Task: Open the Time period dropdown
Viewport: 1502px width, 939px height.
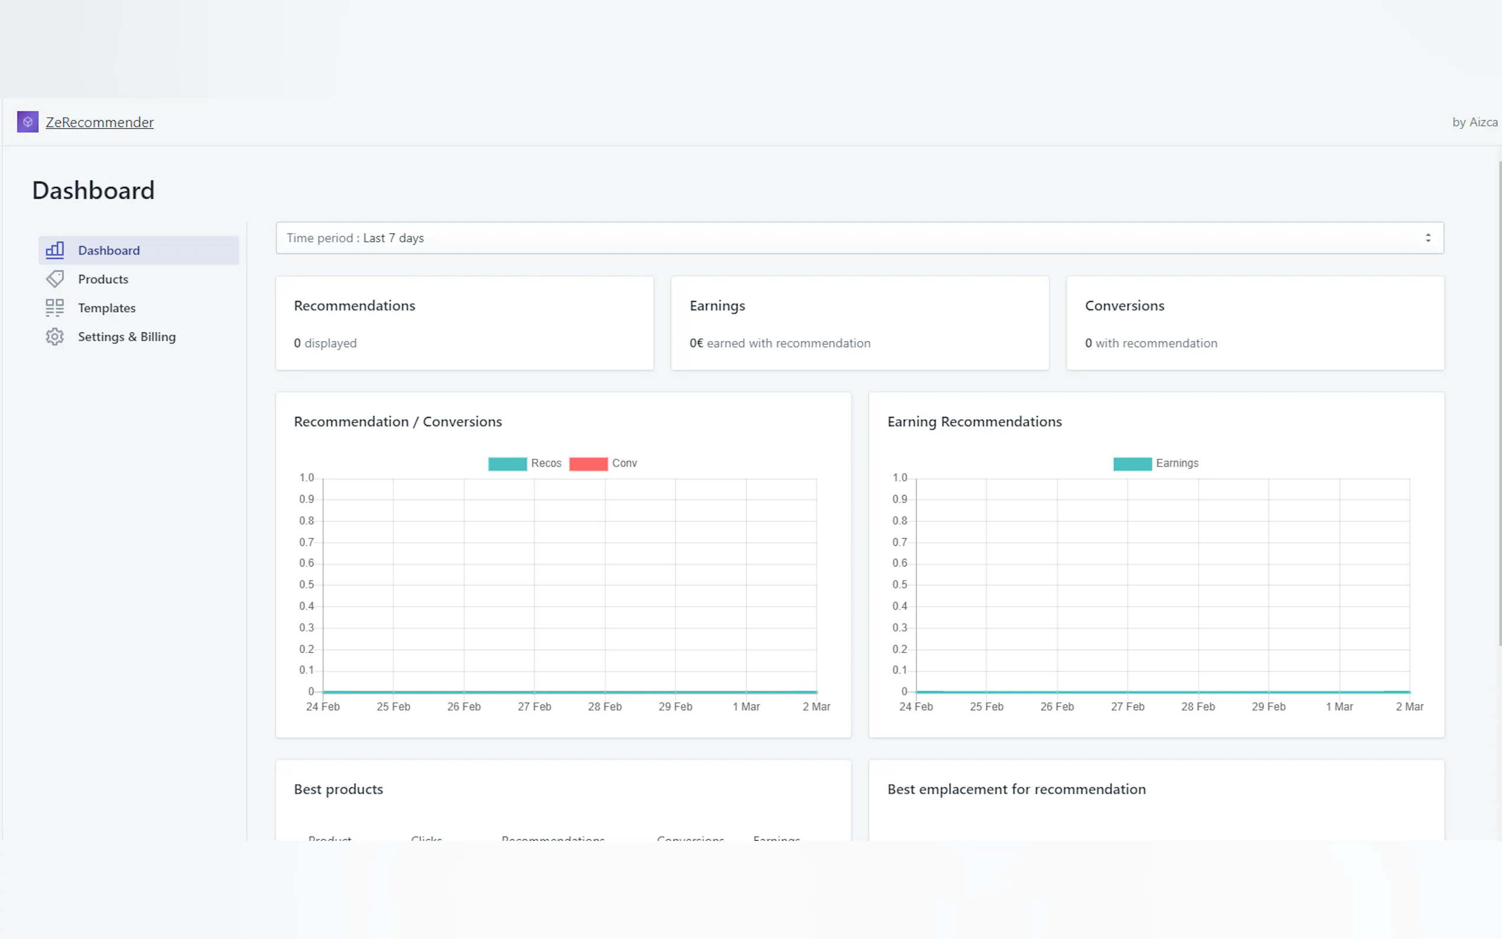Action: click(x=859, y=238)
